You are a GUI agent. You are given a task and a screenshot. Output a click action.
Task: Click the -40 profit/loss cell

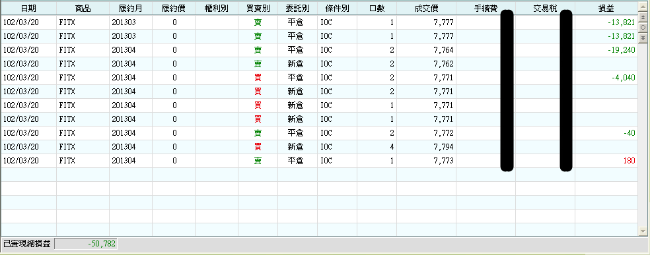606,133
